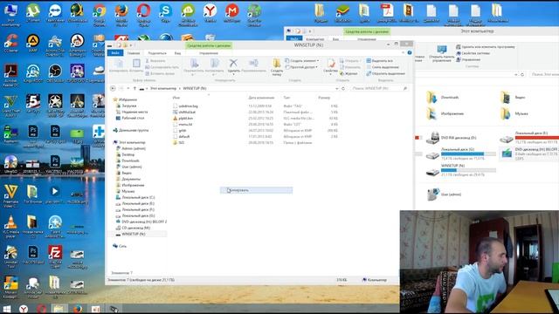The image size is (559, 314).
Task: Click the Back navigation arrow in WINSETUP window
Action: (x=113, y=88)
